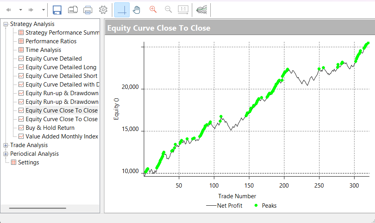Click the Equity () vertical axis title
This screenshot has height=223, width=375.
click(116, 109)
